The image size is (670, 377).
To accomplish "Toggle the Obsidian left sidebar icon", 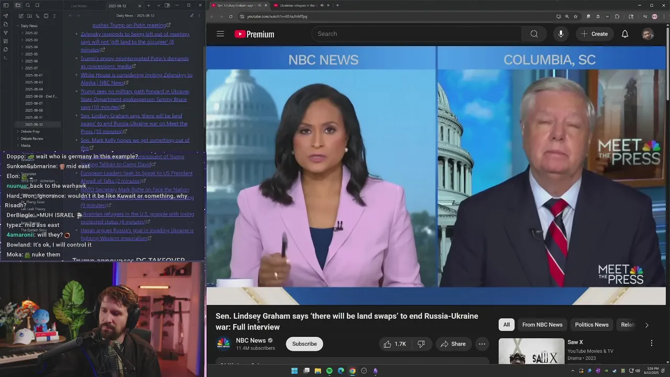I will click(x=5, y=5).
